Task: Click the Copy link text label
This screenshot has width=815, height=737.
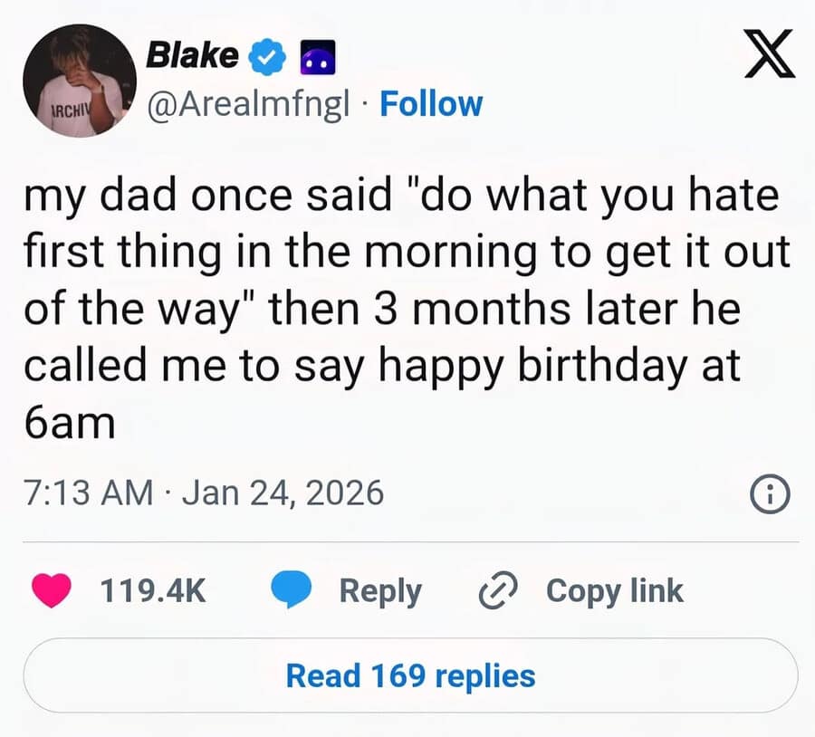Action: [615, 591]
